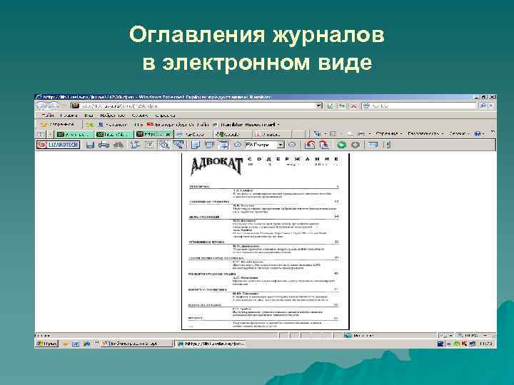Switch to the second green browser tab

click(114, 134)
